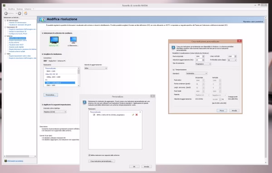Open the timing Standard Automatica dropdown
The height and width of the screenshot is (173, 272).
click(x=197, y=73)
